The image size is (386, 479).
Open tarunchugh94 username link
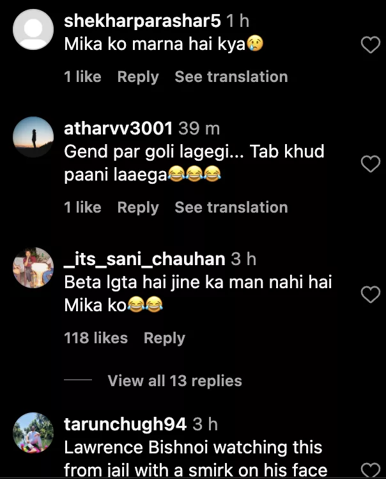[x=125, y=424]
